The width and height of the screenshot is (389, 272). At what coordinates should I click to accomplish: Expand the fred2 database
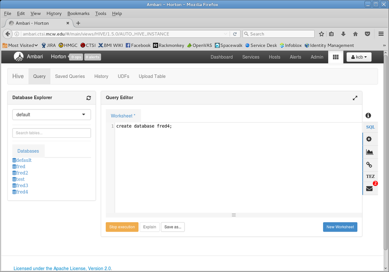[20, 173]
